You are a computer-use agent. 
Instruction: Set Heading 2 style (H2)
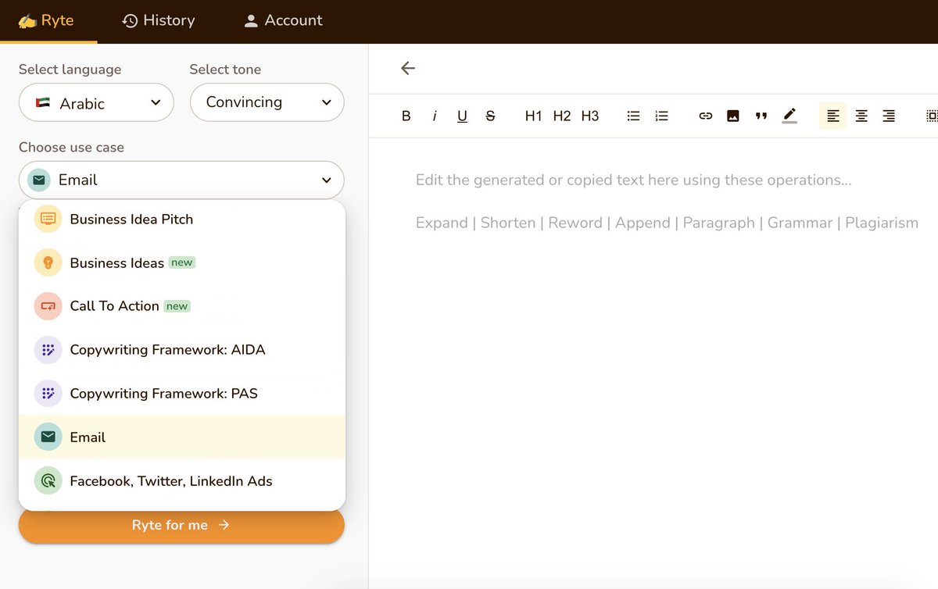(x=561, y=116)
